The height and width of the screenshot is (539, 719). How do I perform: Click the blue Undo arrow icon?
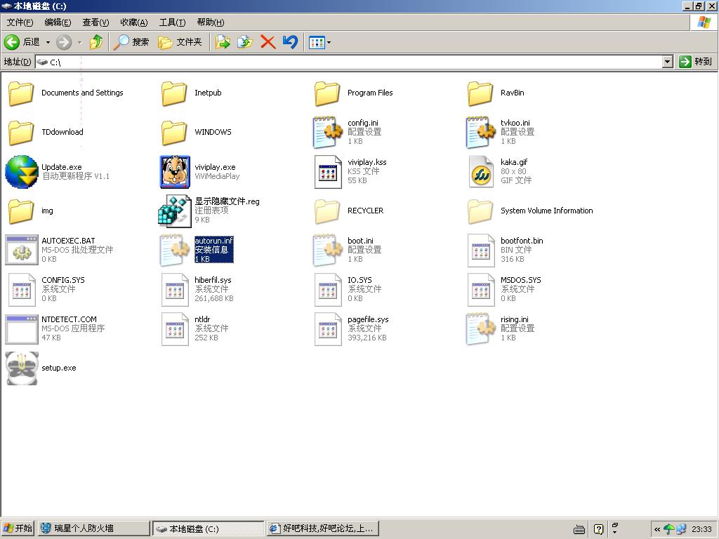point(290,42)
